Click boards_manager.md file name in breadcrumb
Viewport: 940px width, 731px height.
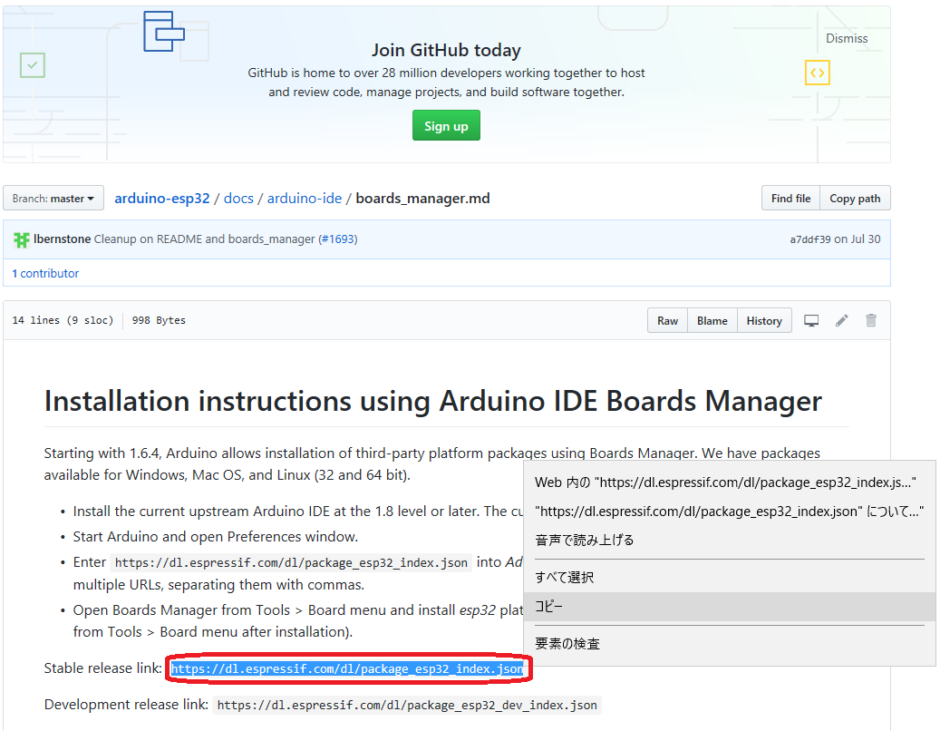pos(422,199)
